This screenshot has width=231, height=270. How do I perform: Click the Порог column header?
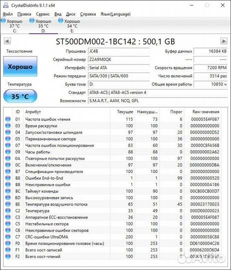coord(172,112)
